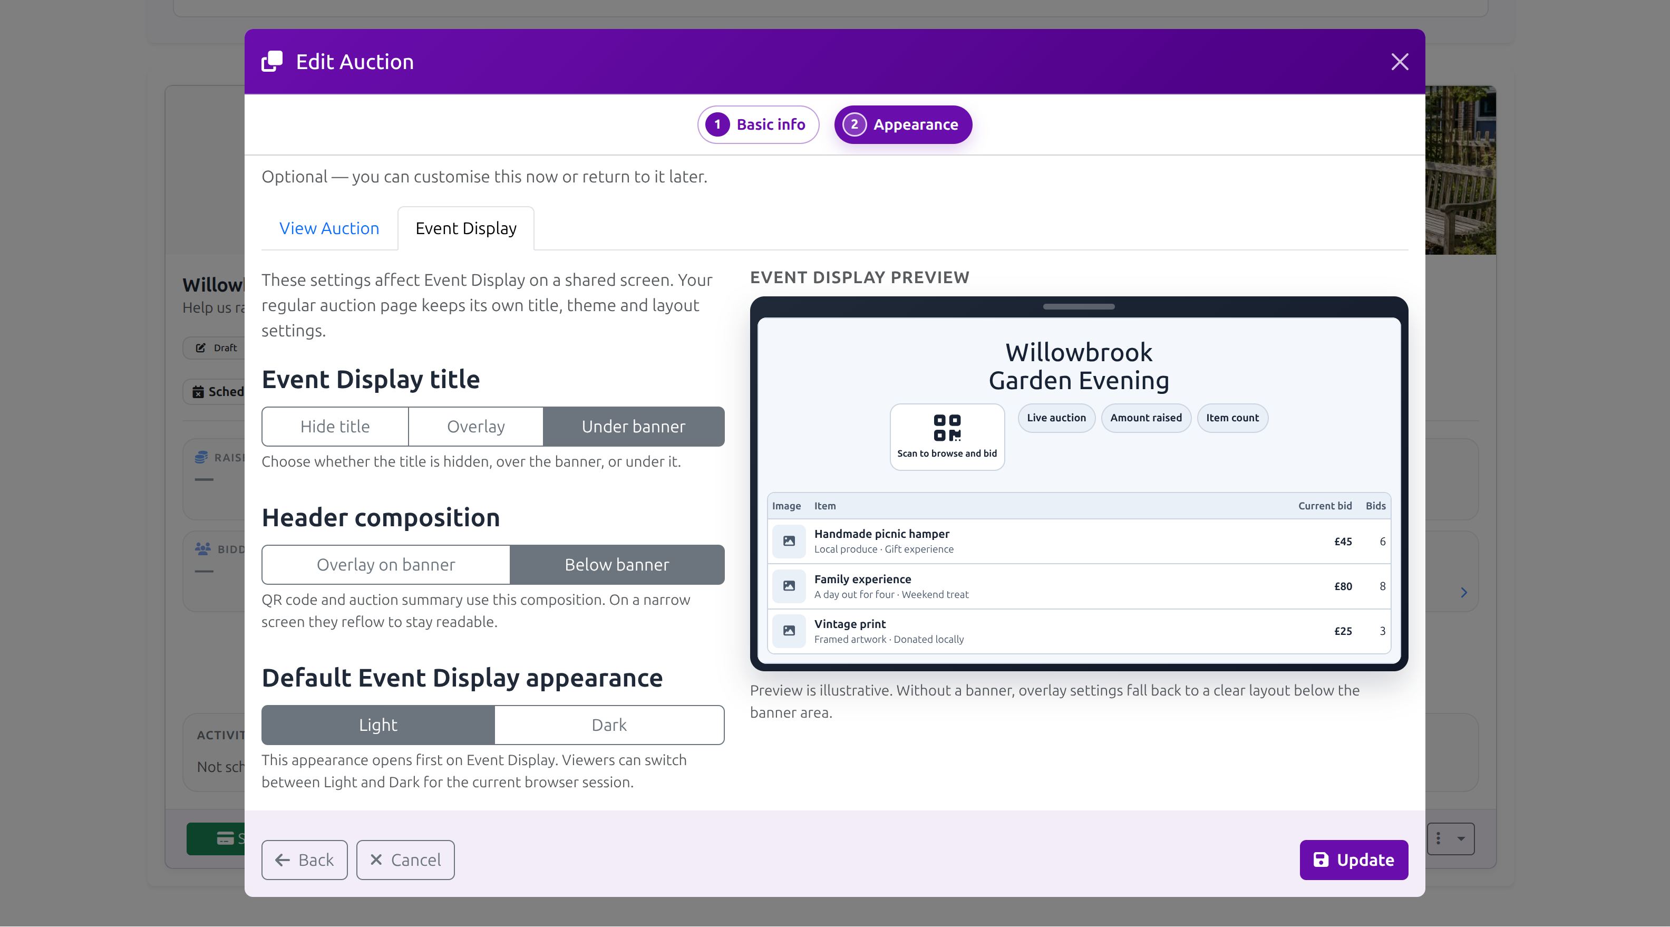Go to the Basic info step

point(758,124)
